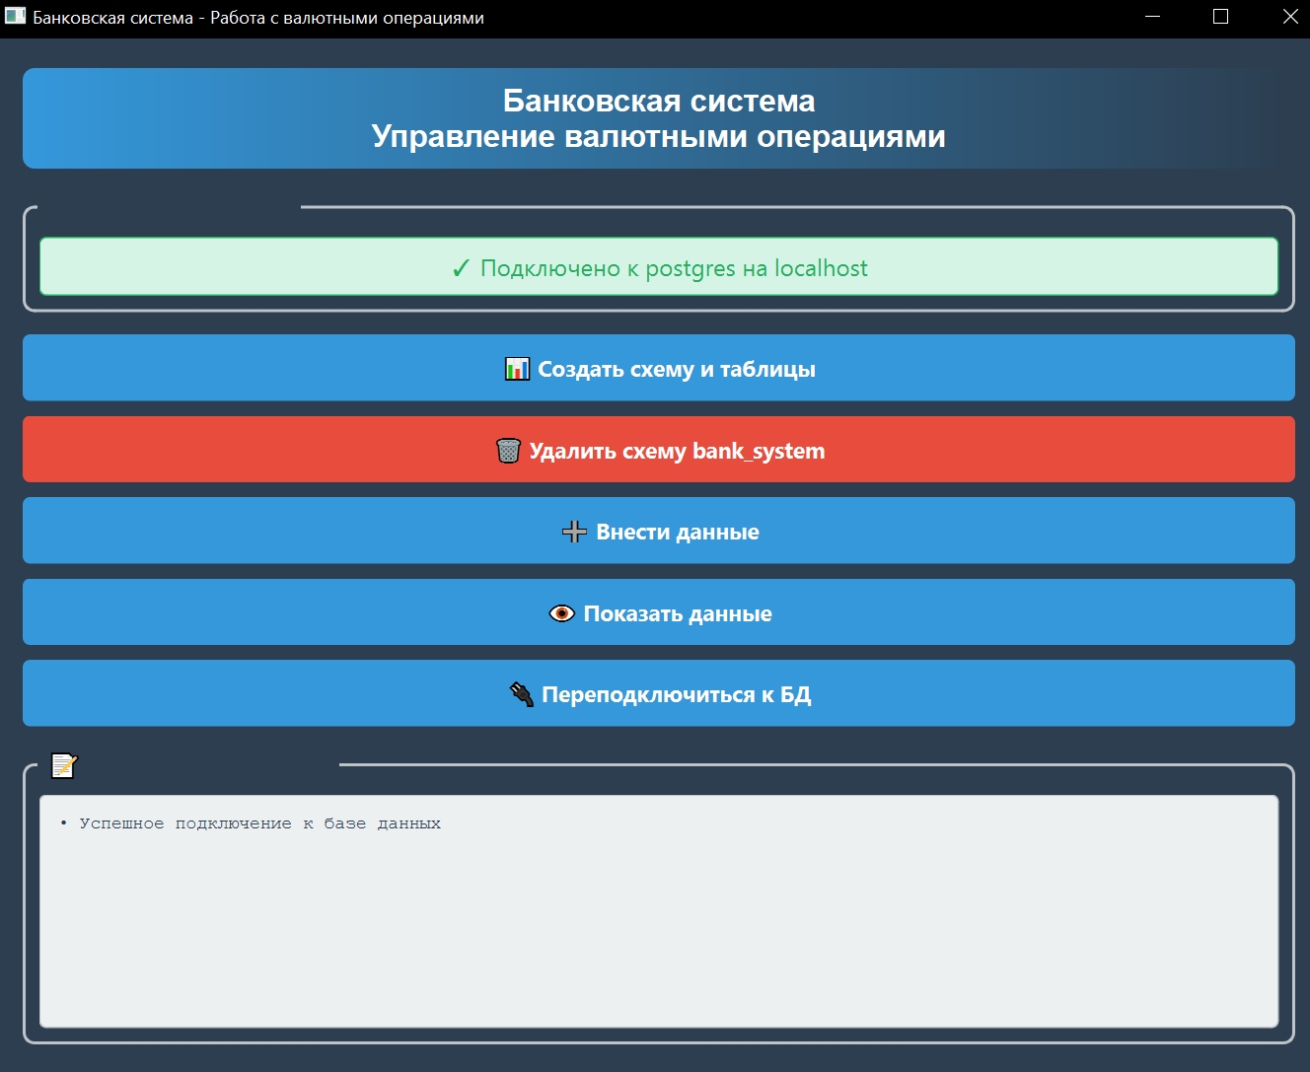The image size is (1310, 1072).
Task: Click the green checkmark in connection status
Action: tap(461, 268)
